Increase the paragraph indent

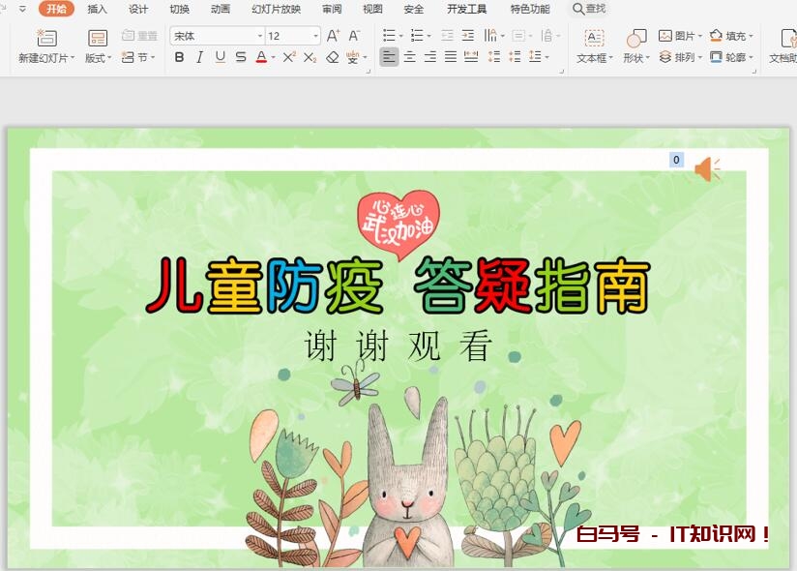[469, 36]
